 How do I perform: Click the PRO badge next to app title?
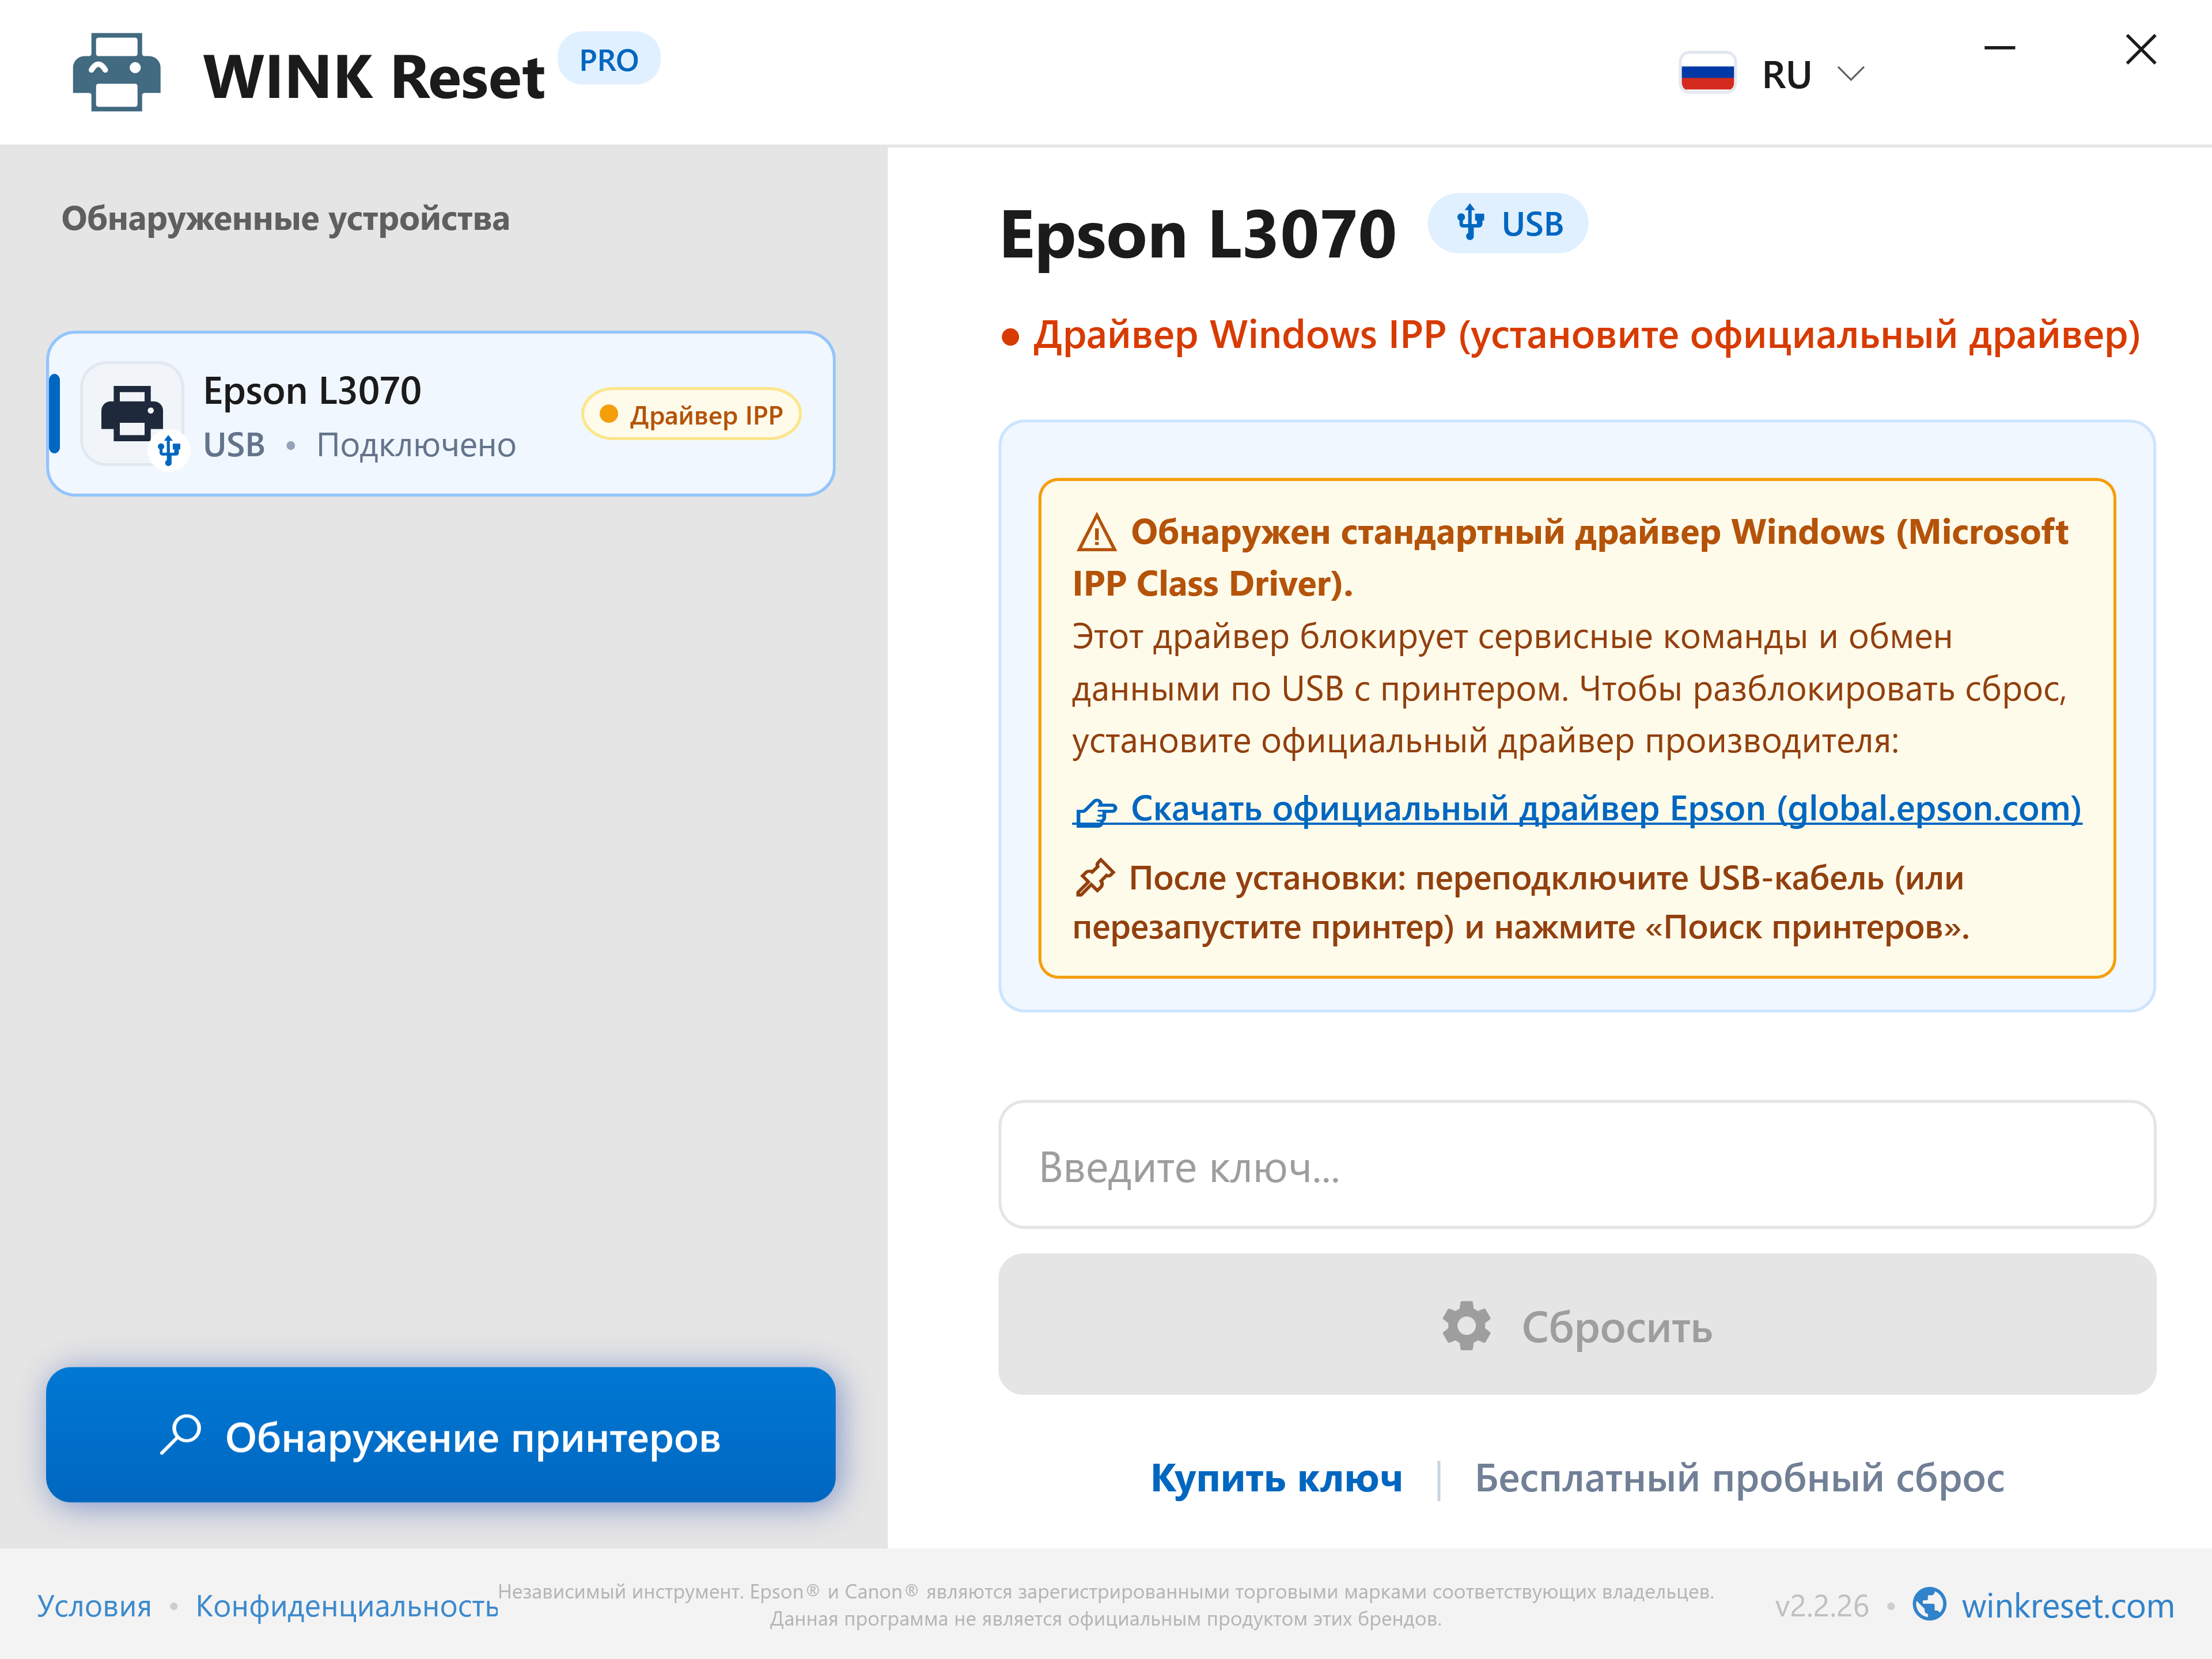click(608, 60)
